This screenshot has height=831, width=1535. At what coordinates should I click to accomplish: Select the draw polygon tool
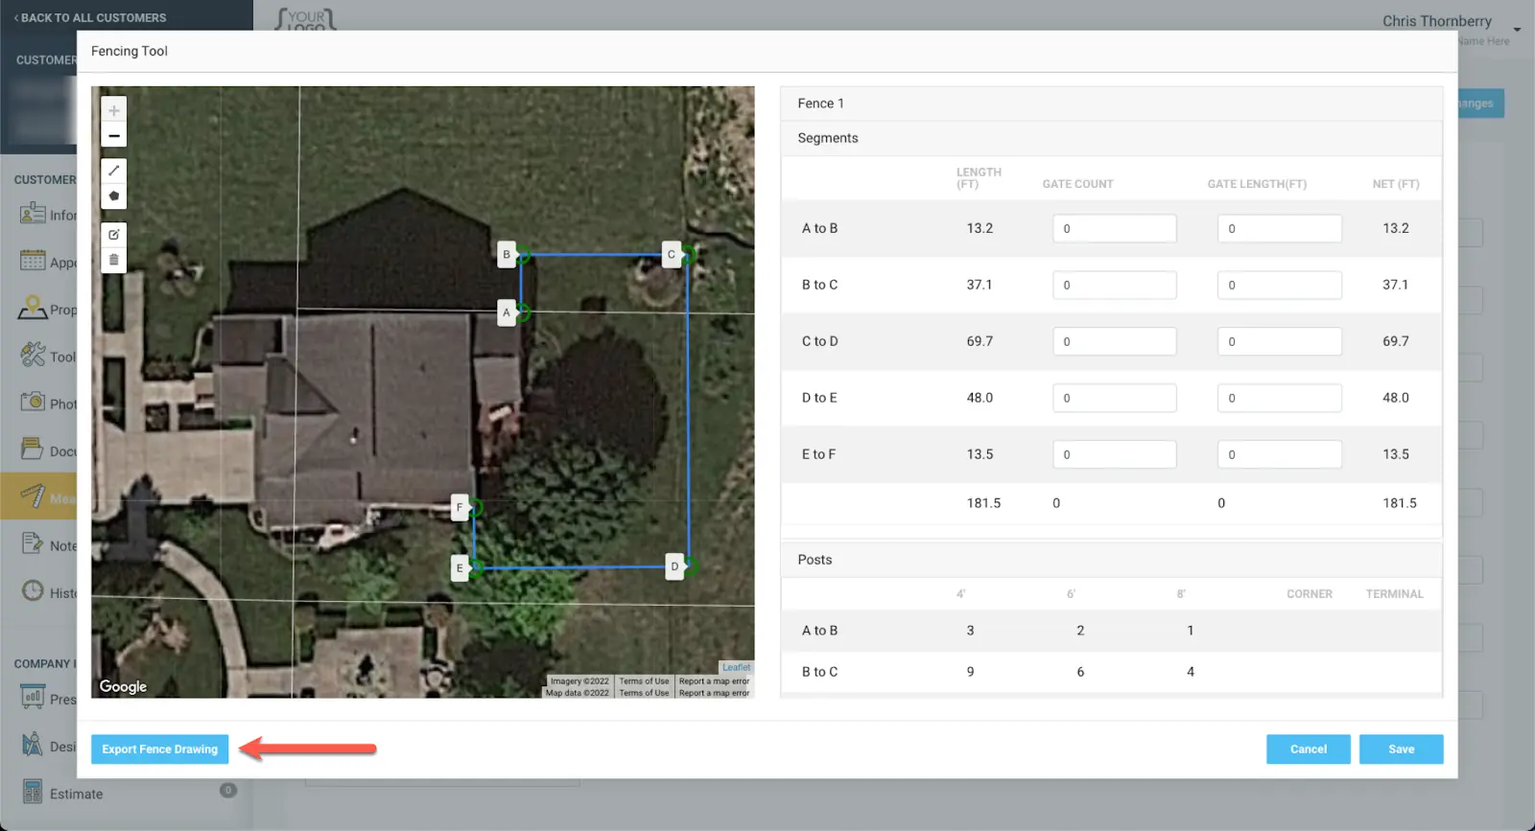point(113,196)
